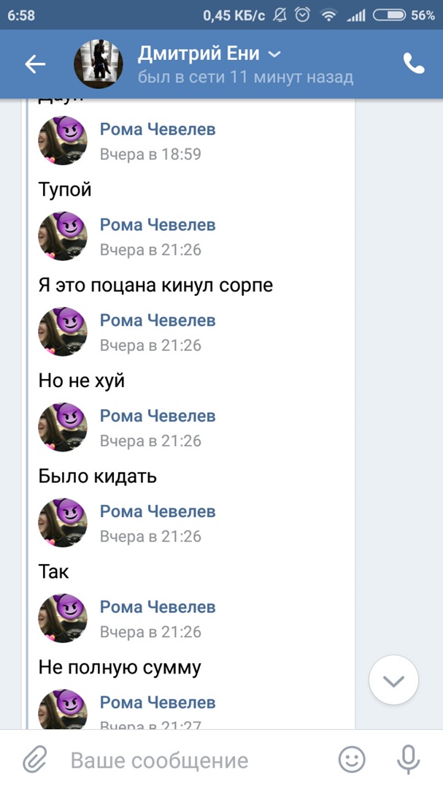
Task: Tap the back arrow icon
Action: coord(35,64)
